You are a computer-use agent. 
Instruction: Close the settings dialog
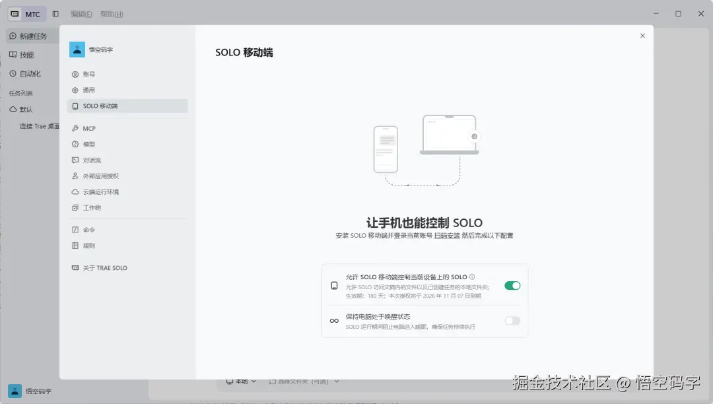[642, 36]
